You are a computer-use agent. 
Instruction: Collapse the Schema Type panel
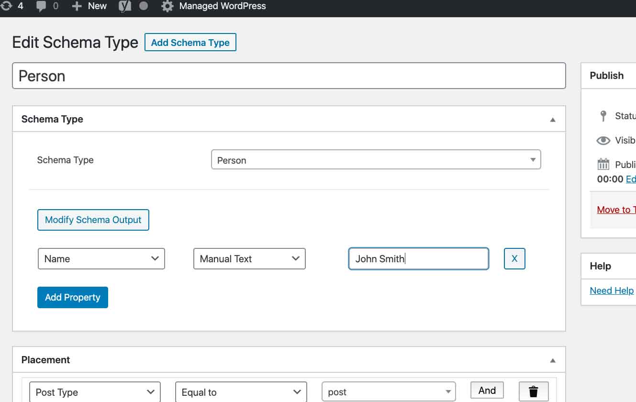click(553, 119)
